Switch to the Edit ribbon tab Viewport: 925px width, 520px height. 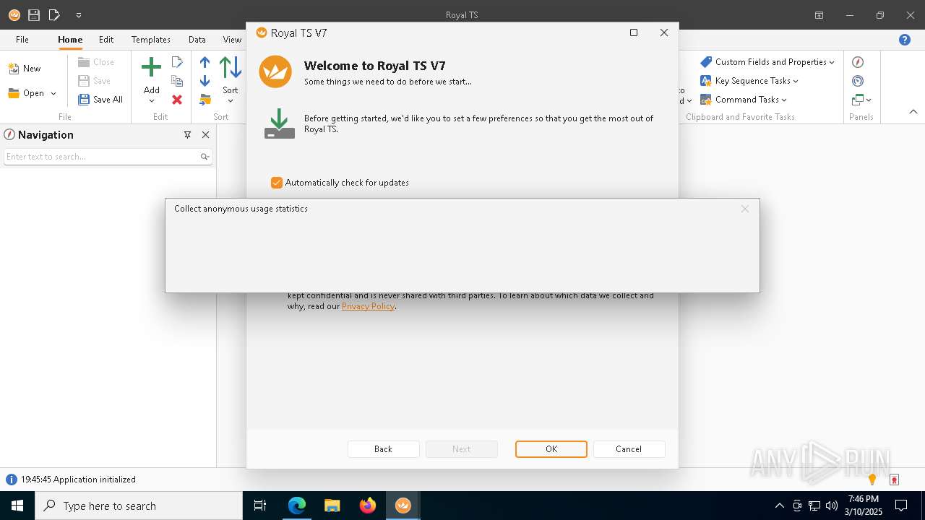tap(106, 40)
